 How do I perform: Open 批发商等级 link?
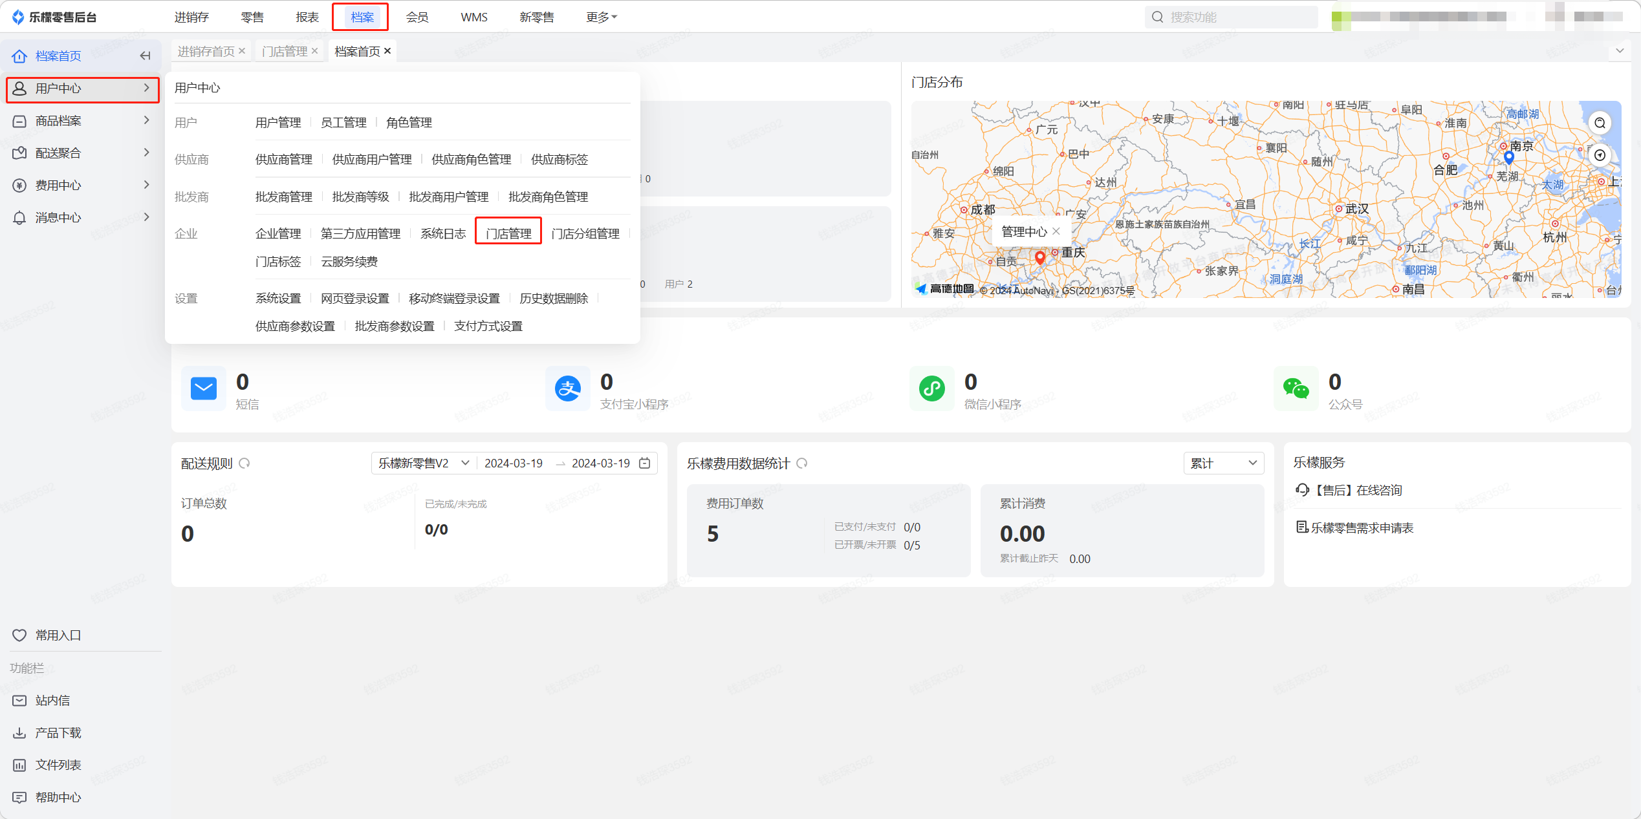[x=361, y=197]
